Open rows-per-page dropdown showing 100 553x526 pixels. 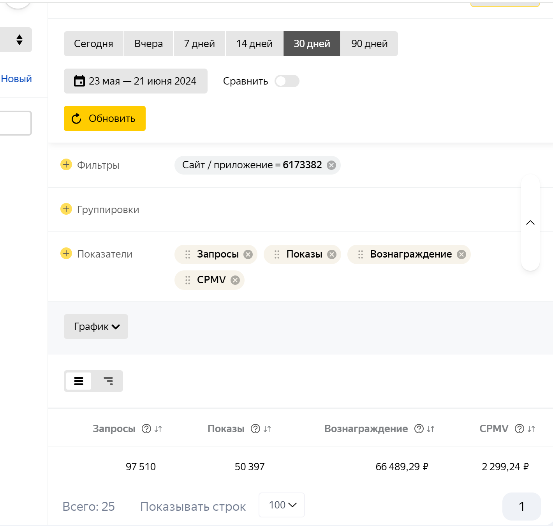click(x=282, y=505)
